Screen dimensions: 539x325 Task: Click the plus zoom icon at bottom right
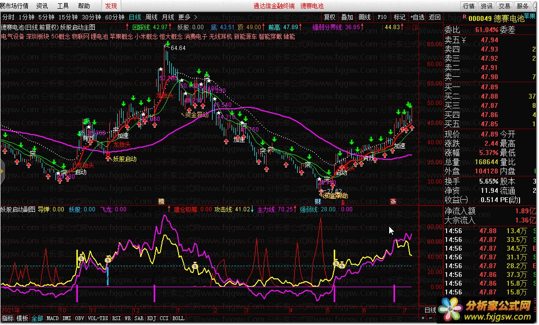(423, 319)
